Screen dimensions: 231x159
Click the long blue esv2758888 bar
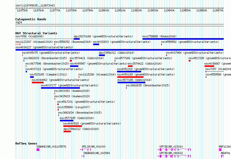(183, 39)
